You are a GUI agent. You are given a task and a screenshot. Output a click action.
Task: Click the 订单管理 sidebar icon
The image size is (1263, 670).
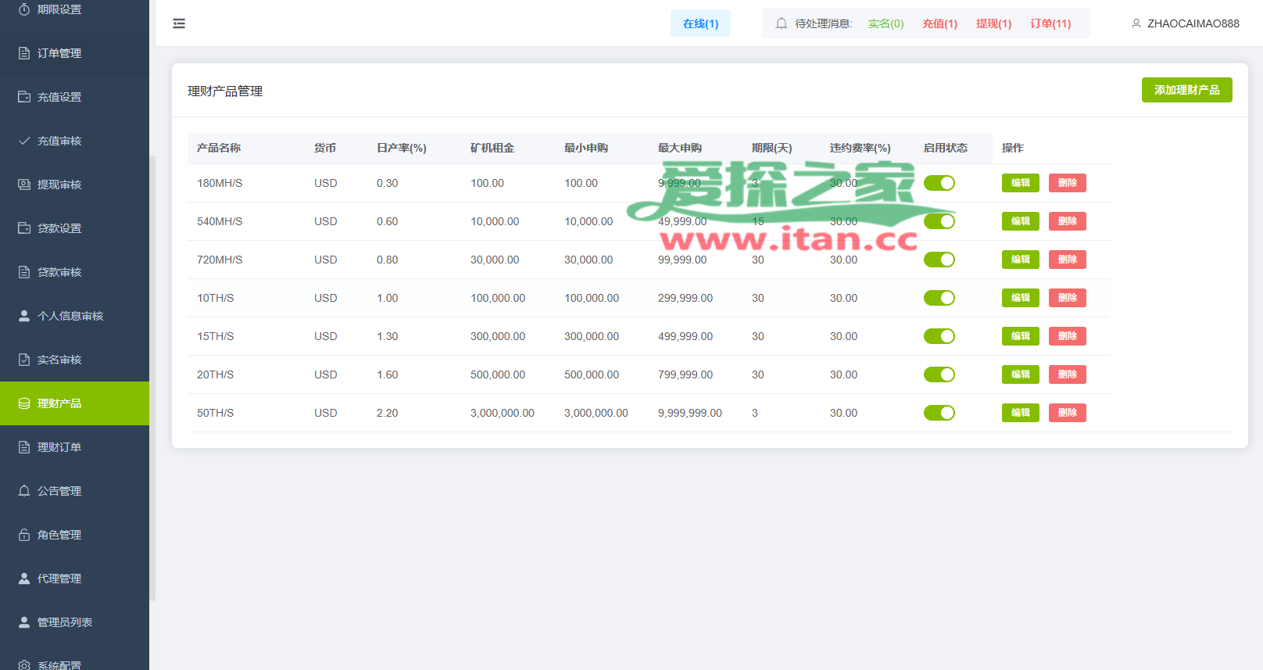pyautogui.click(x=24, y=53)
